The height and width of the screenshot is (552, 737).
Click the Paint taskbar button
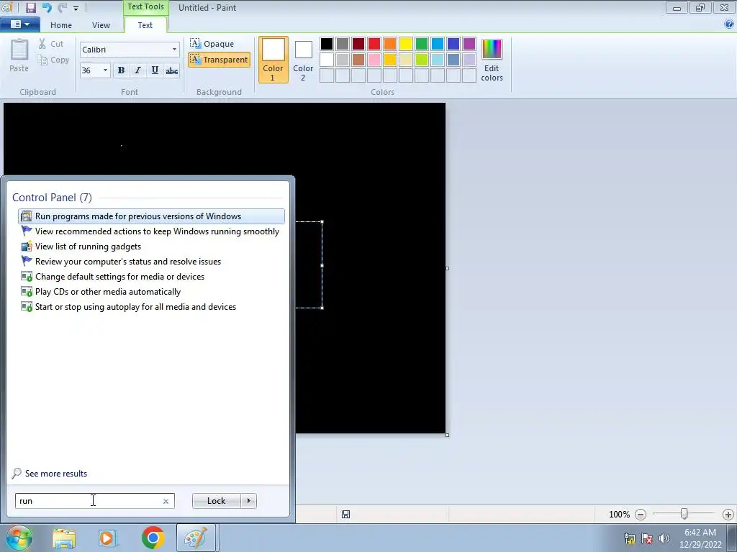[196, 538]
